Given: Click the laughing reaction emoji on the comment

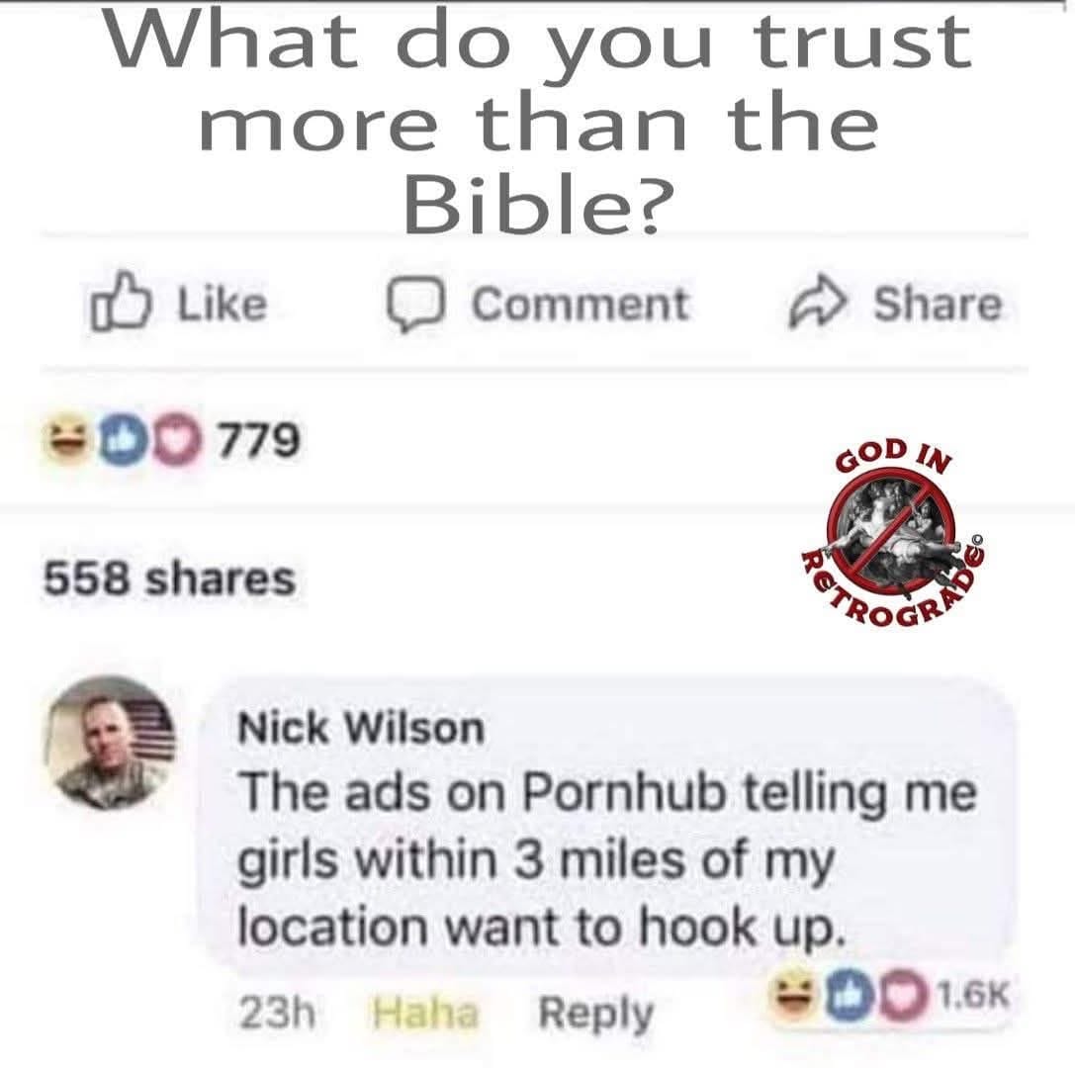Looking at the screenshot, I should point(797,994).
